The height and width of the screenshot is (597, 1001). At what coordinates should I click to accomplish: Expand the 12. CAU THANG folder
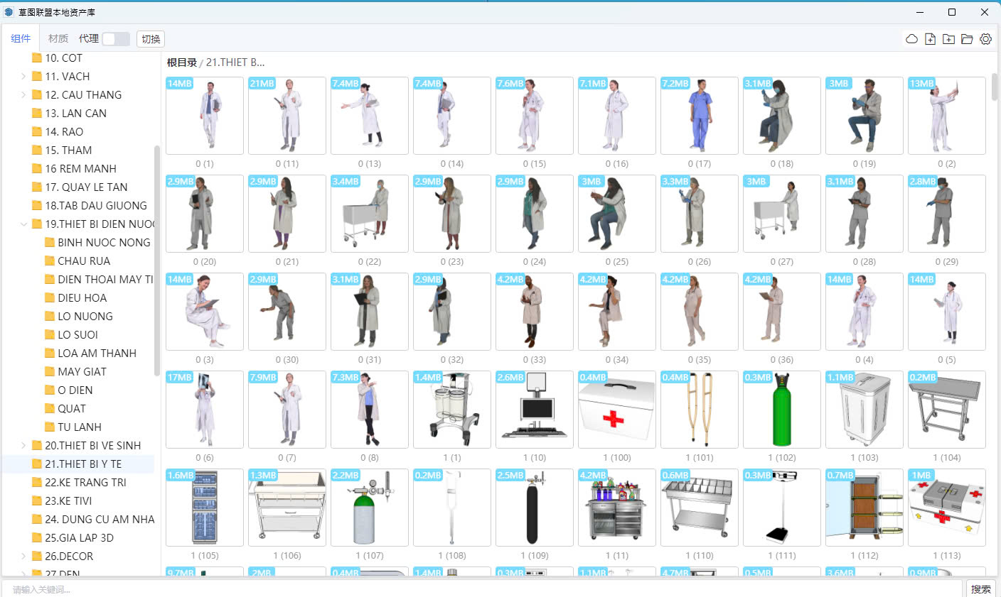click(23, 95)
